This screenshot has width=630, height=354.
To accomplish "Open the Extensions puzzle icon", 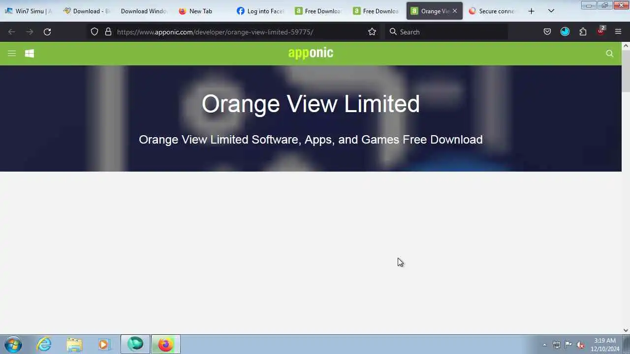I will (583, 32).
